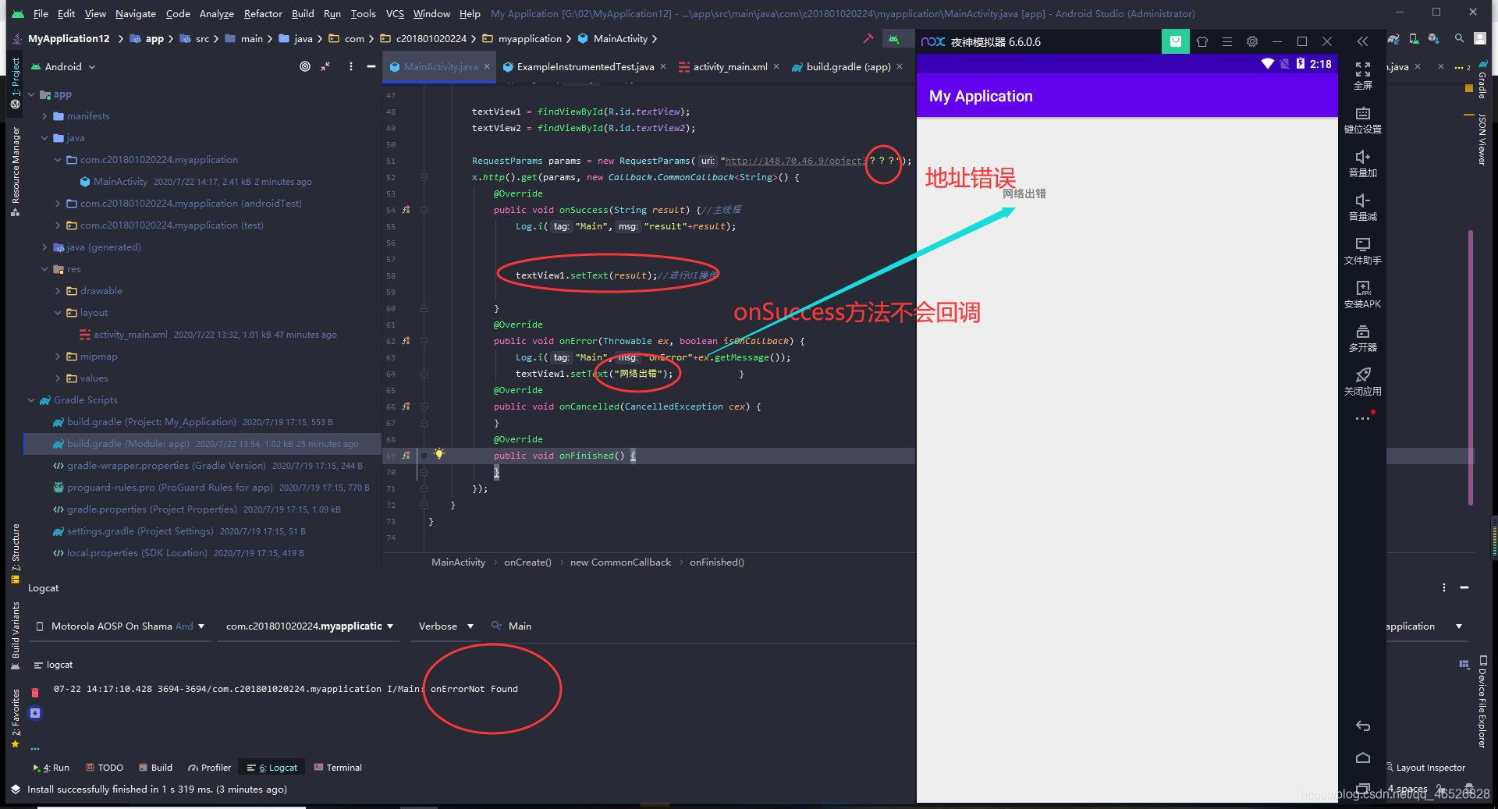Open Nox title bar menu icon

coord(1227,41)
